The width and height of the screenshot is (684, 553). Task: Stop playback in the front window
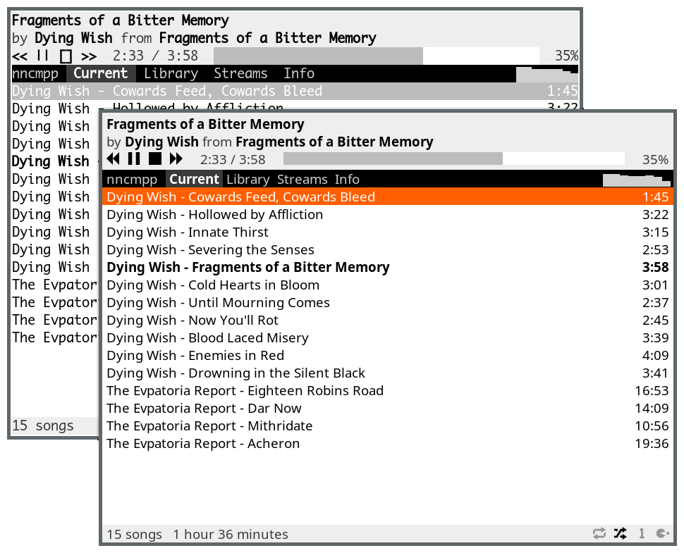[x=155, y=159]
